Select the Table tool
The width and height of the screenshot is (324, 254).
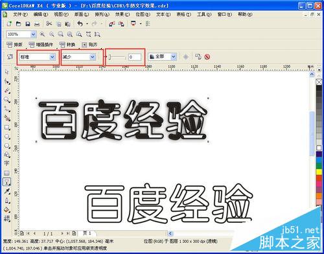6,173
